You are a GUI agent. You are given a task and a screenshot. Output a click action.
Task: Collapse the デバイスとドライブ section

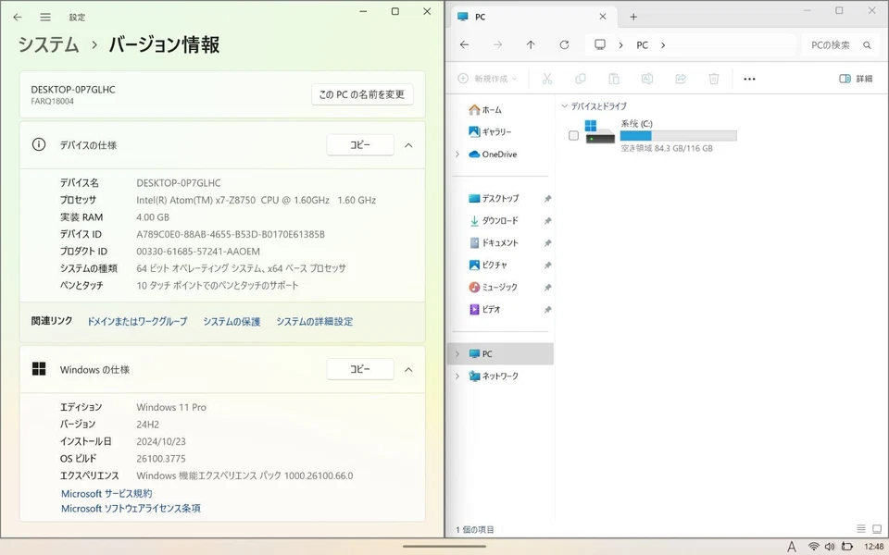click(563, 106)
